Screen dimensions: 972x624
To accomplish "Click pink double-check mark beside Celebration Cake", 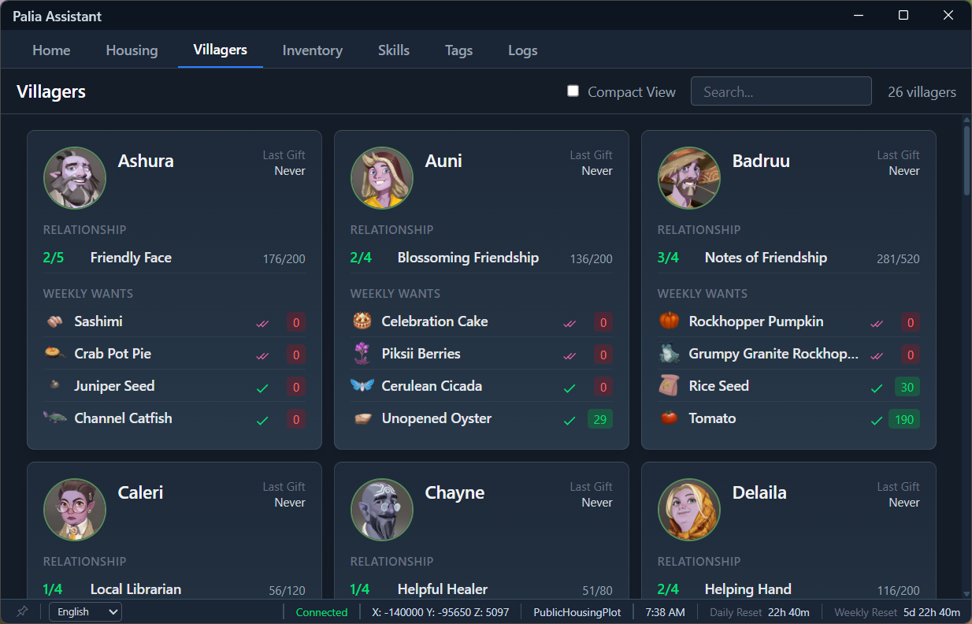I will click(569, 323).
